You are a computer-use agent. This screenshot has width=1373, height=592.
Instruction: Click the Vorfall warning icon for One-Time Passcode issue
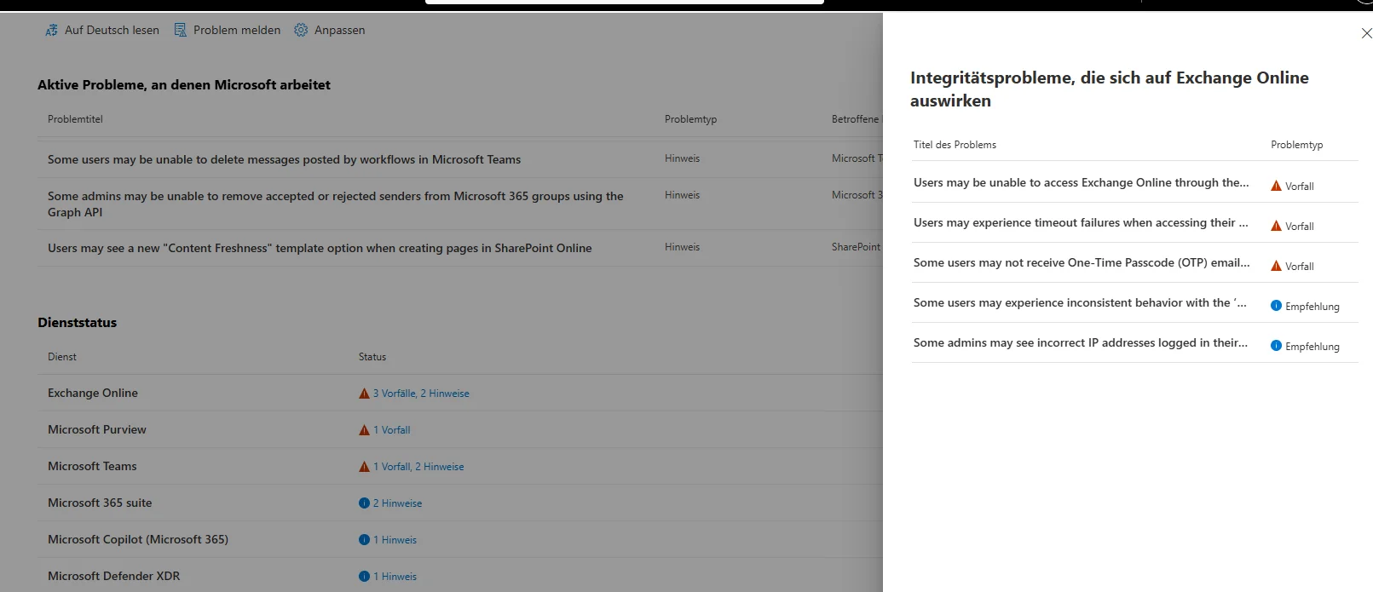[x=1276, y=266]
